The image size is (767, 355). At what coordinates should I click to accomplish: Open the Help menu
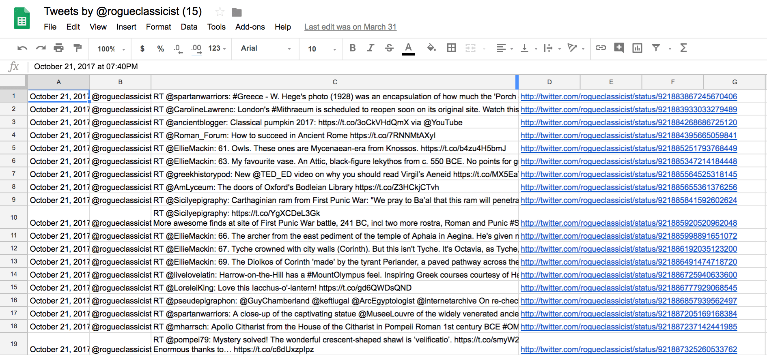point(283,27)
